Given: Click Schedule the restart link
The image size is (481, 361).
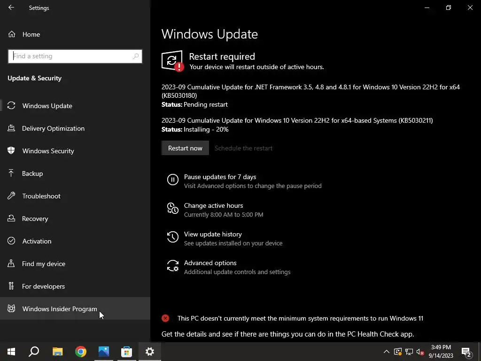Looking at the screenshot, I should (x=243, y=148).
